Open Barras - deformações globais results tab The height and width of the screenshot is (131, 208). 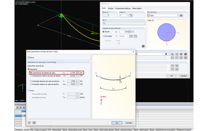pos(103,129)
